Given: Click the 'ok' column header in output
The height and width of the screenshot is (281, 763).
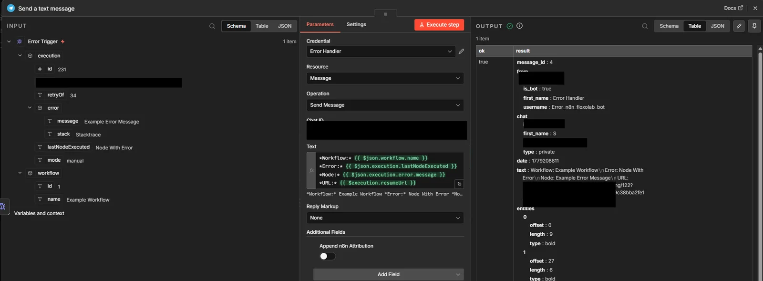Looking at the screenshot, I should point(494,51).
